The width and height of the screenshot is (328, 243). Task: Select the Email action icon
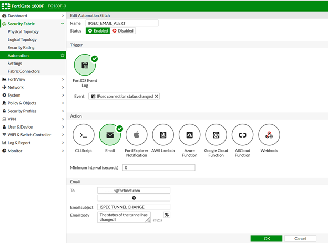point(110,135)
